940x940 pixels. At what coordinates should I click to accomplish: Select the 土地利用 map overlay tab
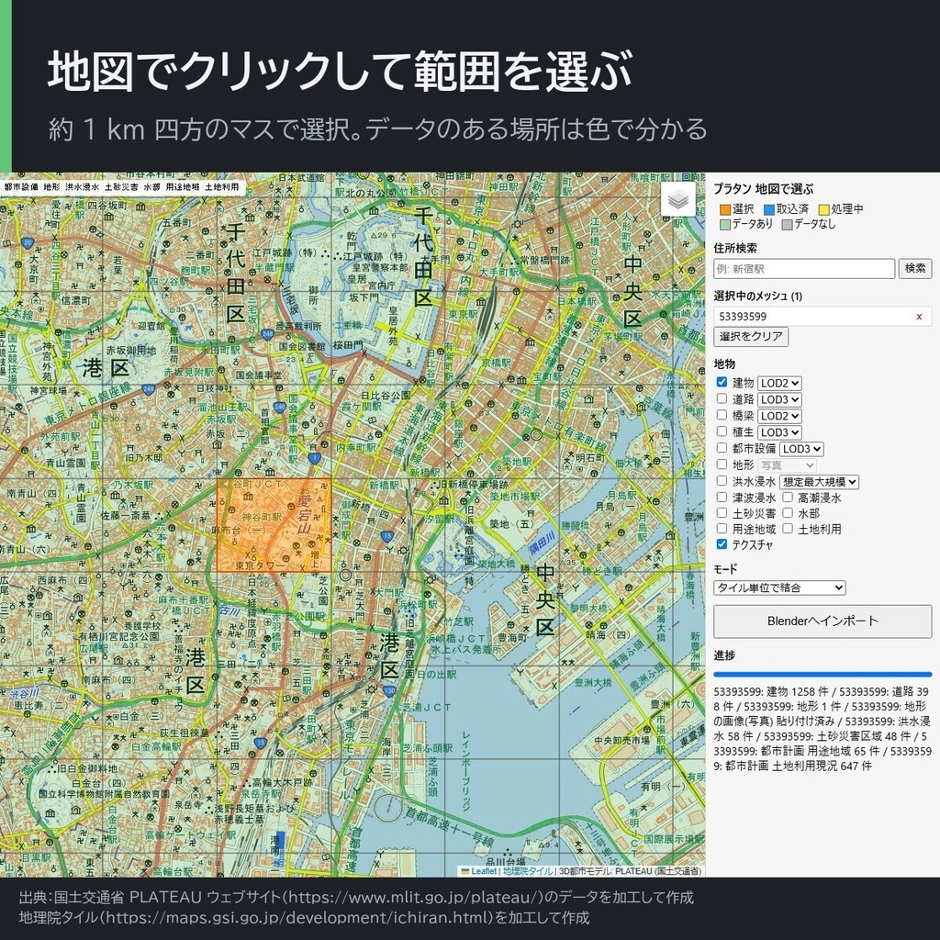tap(222, 187)
